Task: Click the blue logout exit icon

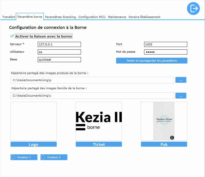Action: pyautogui.click(x=193, y=8)
